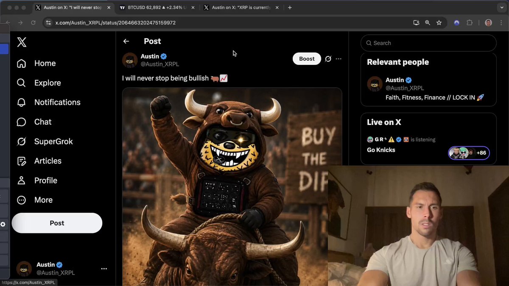Click the Search input field
Screen dimensions: 509x286
coord(428,43)
